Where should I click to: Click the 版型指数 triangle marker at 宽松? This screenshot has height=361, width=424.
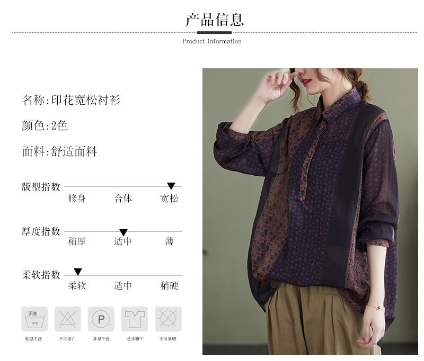[171, 186]
